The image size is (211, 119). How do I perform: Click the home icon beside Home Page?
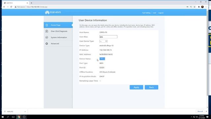(47, 25)
